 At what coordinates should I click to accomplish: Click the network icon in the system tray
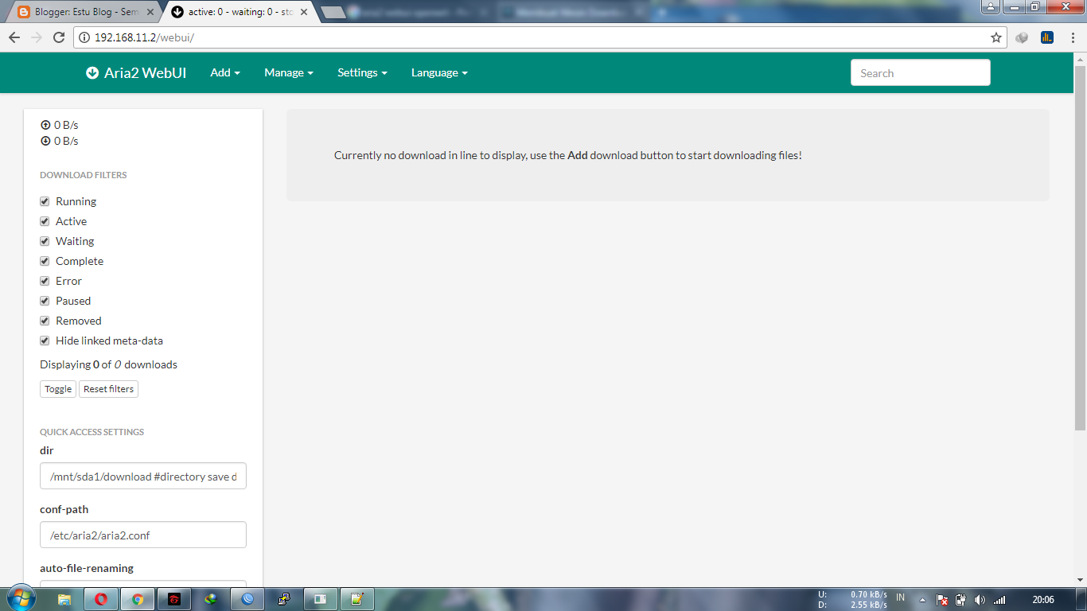coord(999,599)
